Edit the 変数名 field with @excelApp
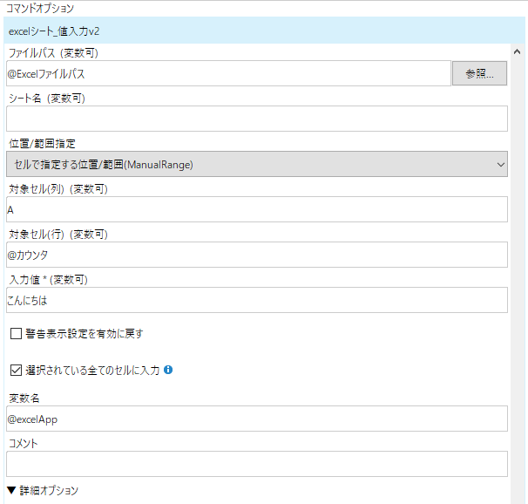Image resolution: width=528 pixels, height=504 pixels. click(257, 419)
